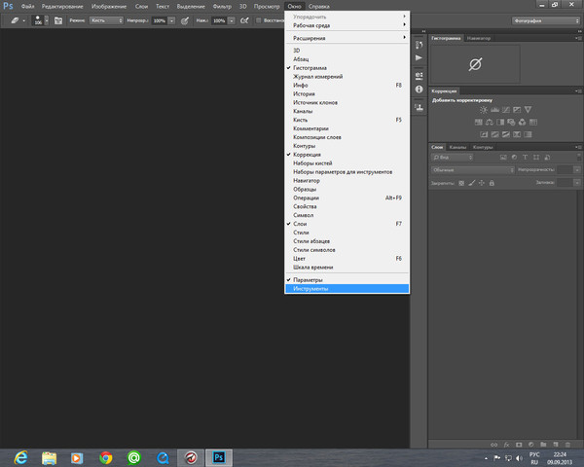
Task: Switch to the Контуры tab
Action: (x=483, y=147)
